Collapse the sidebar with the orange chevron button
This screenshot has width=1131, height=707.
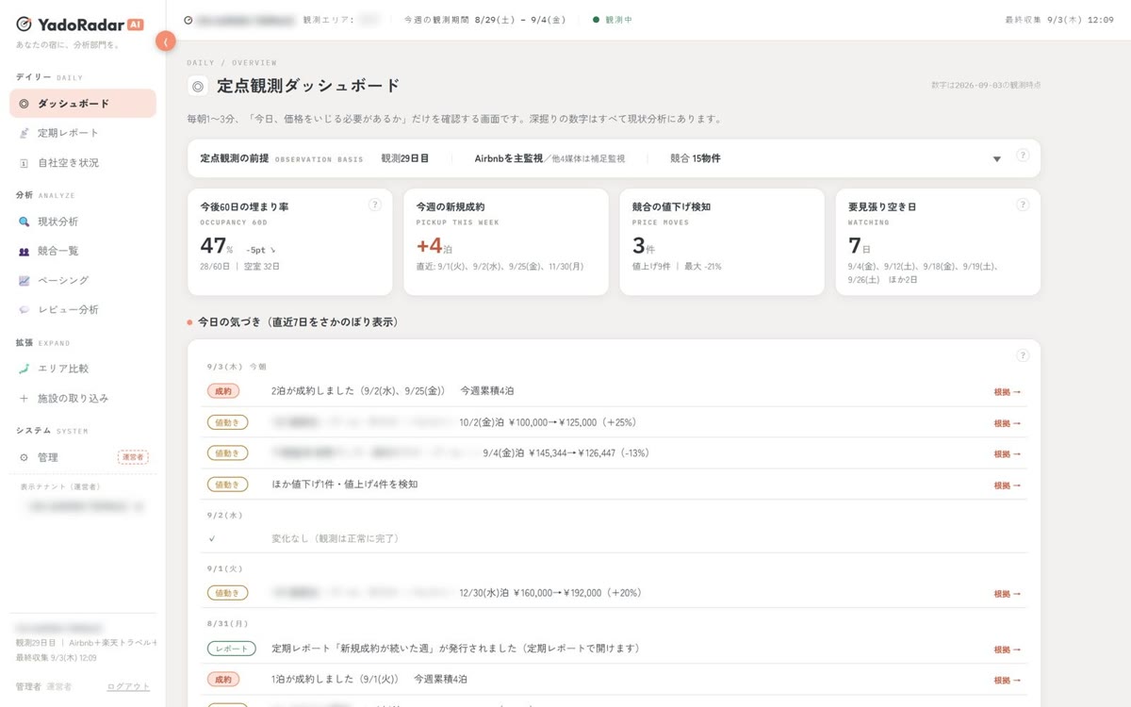coord(166,41)
